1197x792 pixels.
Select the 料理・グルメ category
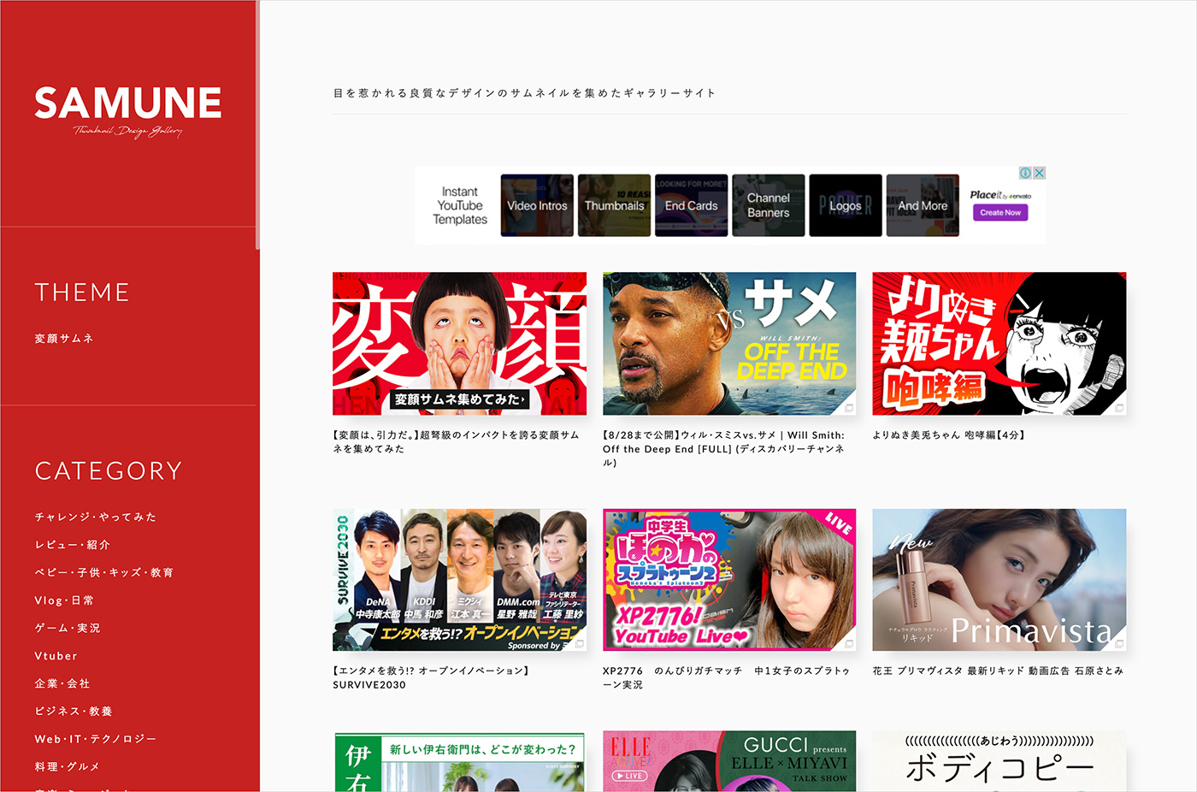coord(68,766)
